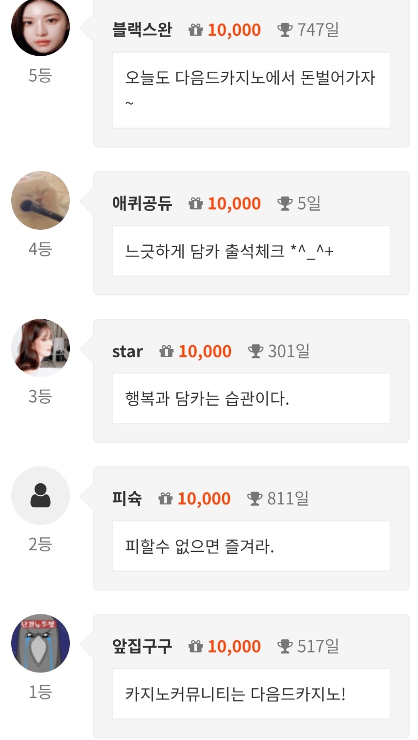The image size is (418, 740).
Task: Open the username 애퀴공듀
Action: point(142,204)
